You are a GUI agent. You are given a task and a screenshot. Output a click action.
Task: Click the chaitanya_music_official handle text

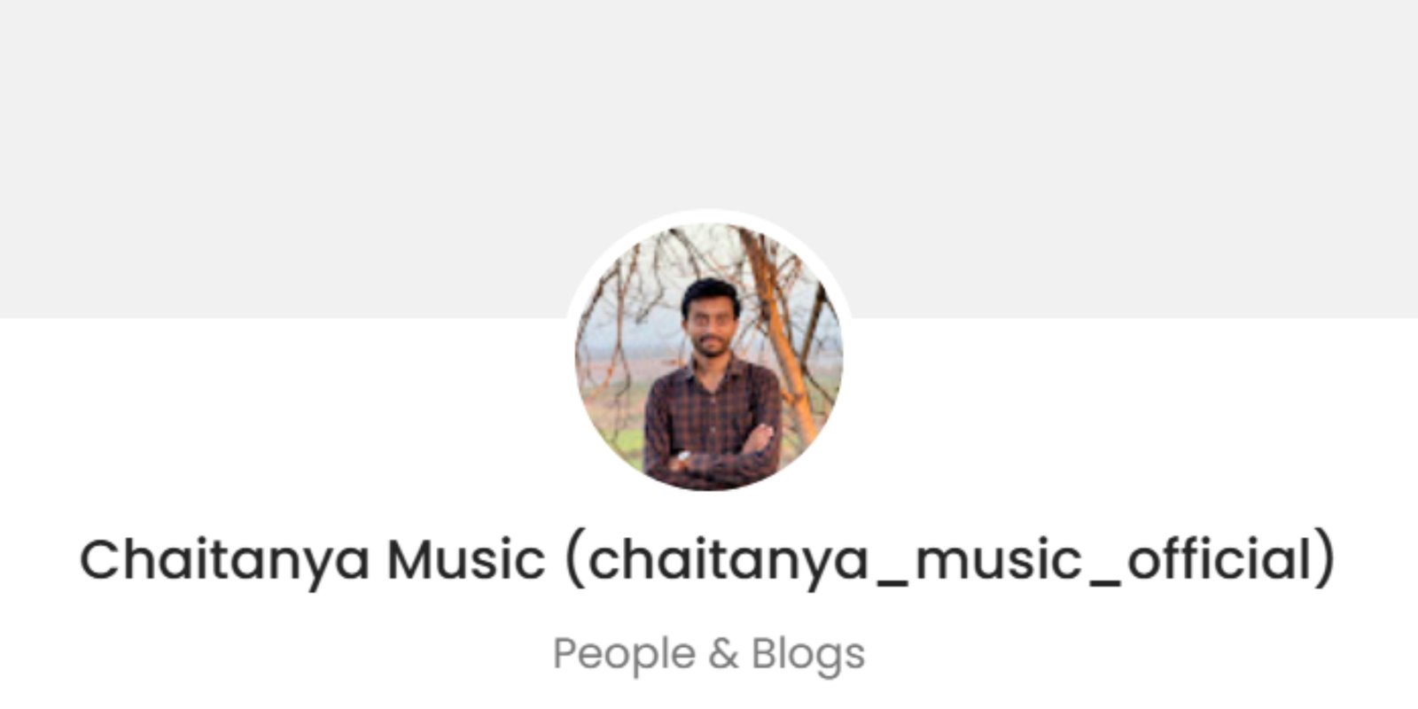point(949,560)
